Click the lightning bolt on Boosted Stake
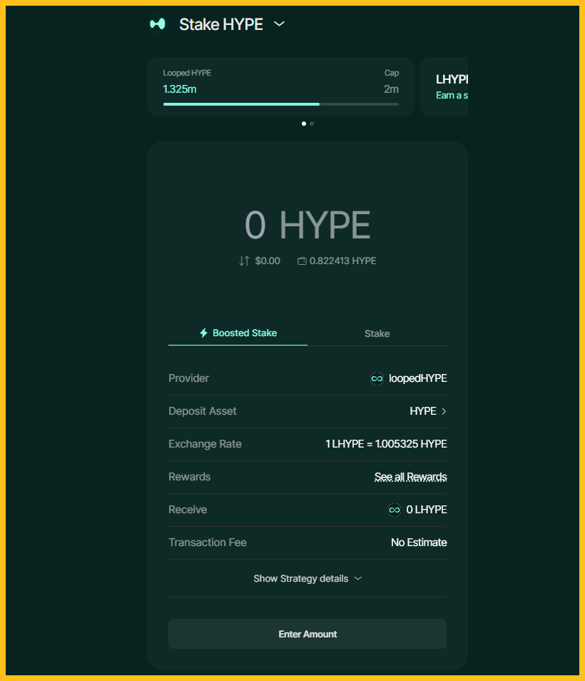585x681 pixels. pyautogui.click(x=205, y=333)
